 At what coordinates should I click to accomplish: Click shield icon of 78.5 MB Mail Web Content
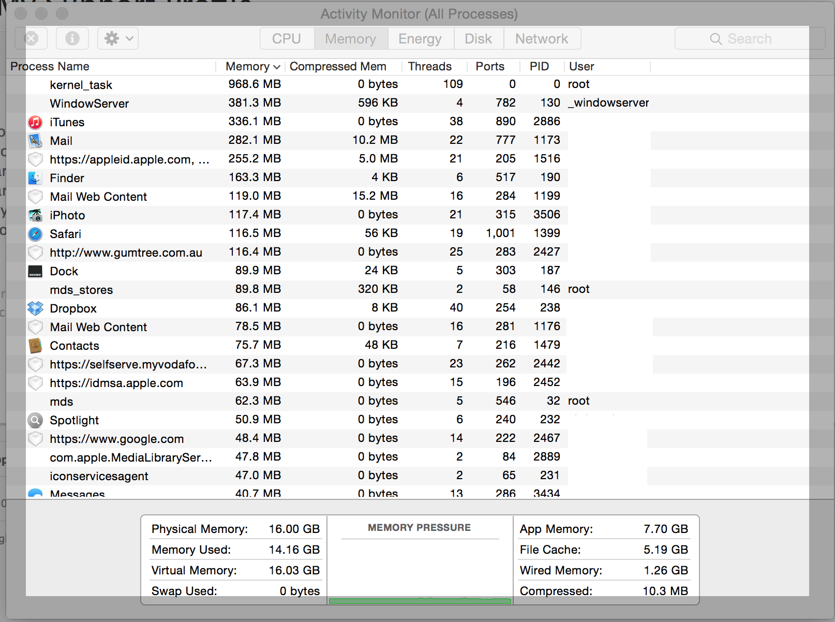click(x=35, y=327)
